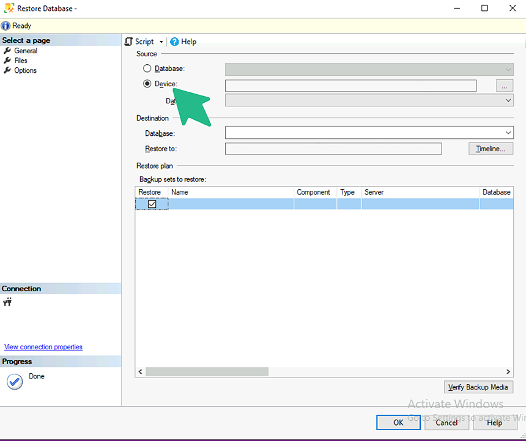Click the Restore Database title bar icon
Viewport: 526px width, 441px height.
coord(9,9)
